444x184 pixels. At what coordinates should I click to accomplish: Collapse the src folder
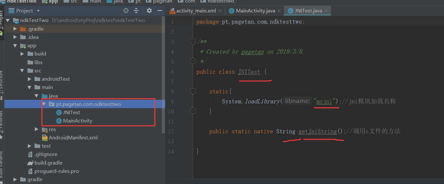coord(22,70)
